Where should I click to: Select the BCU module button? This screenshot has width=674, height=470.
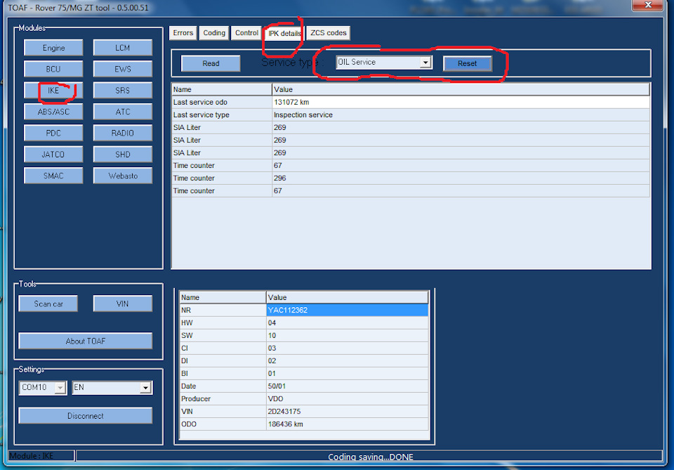pos(53,69)
